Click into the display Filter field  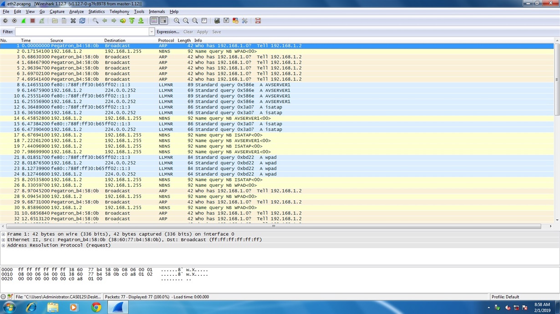[x=82, y=32]
